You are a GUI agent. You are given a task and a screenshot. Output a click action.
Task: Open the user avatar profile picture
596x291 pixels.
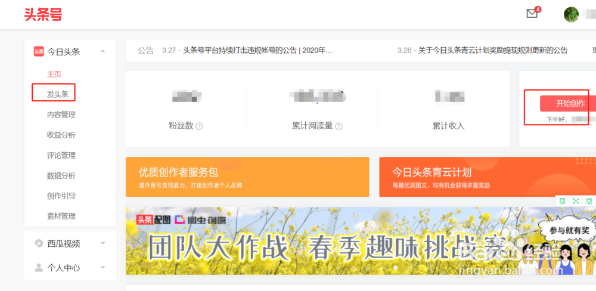click(572, 14)
